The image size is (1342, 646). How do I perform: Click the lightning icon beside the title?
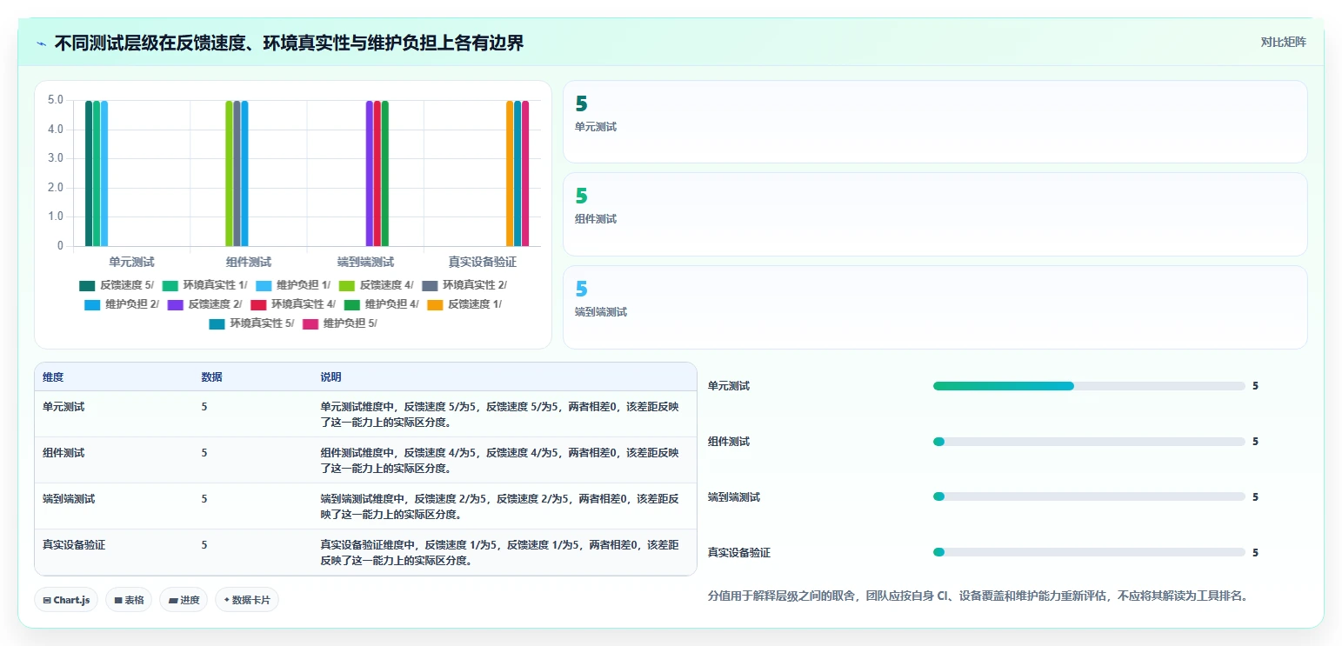(x=41, y=43)
